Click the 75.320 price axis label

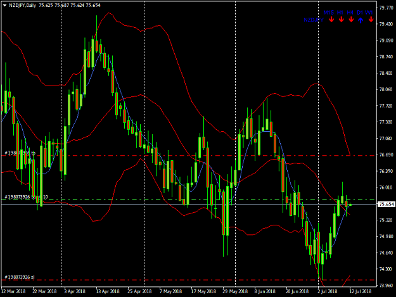[386, 220]
